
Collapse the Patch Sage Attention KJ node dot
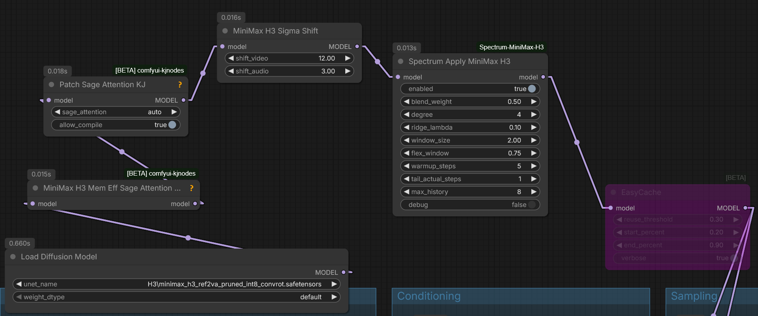pyautogui.click(x=52, y=85)
